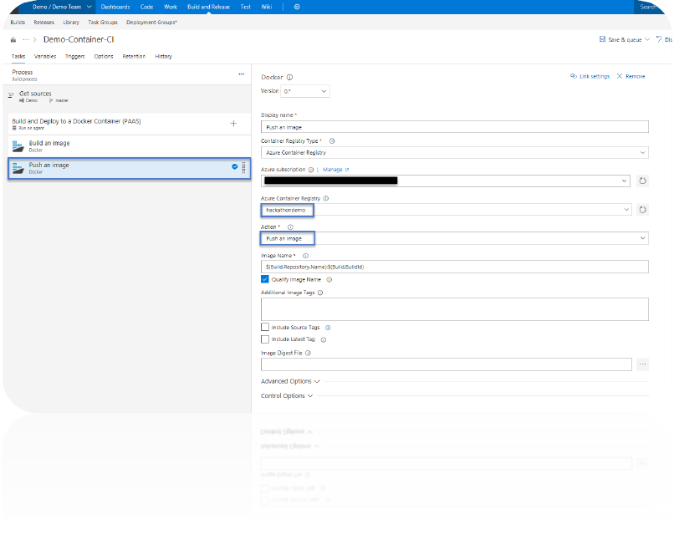Image resolution: width=674 pixels, height=550 pixels.
Task: Open the Demo / Demo Team project dropdown
Action: tap(62, 7)
